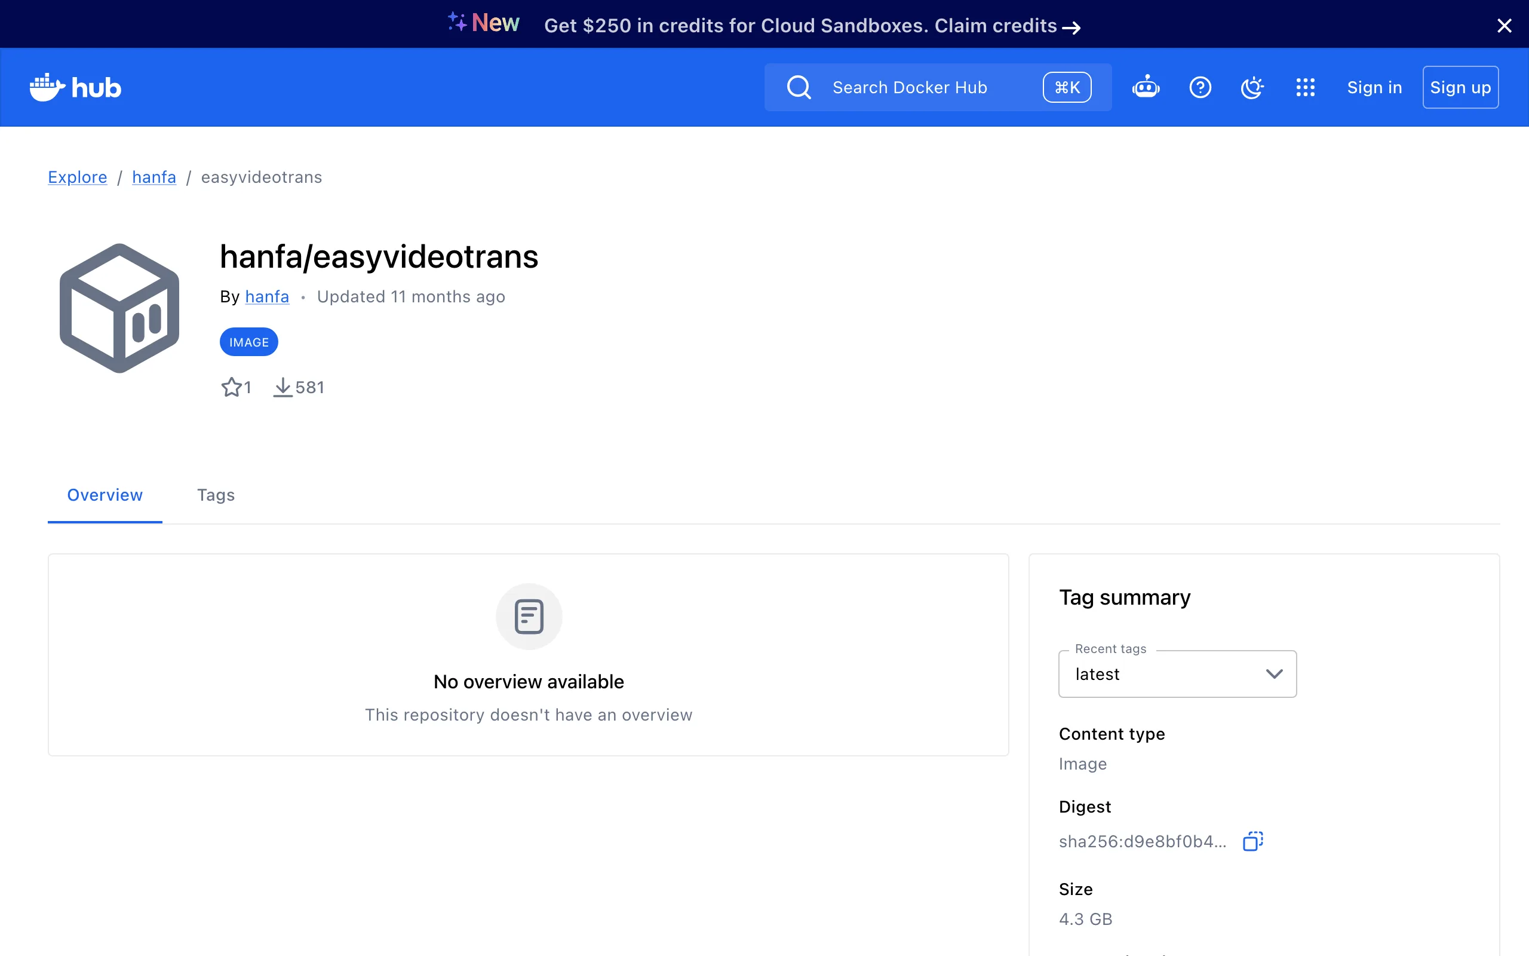Open hanfa breadcrumb link
The image size is (1529, 956).
pos(154,177)
